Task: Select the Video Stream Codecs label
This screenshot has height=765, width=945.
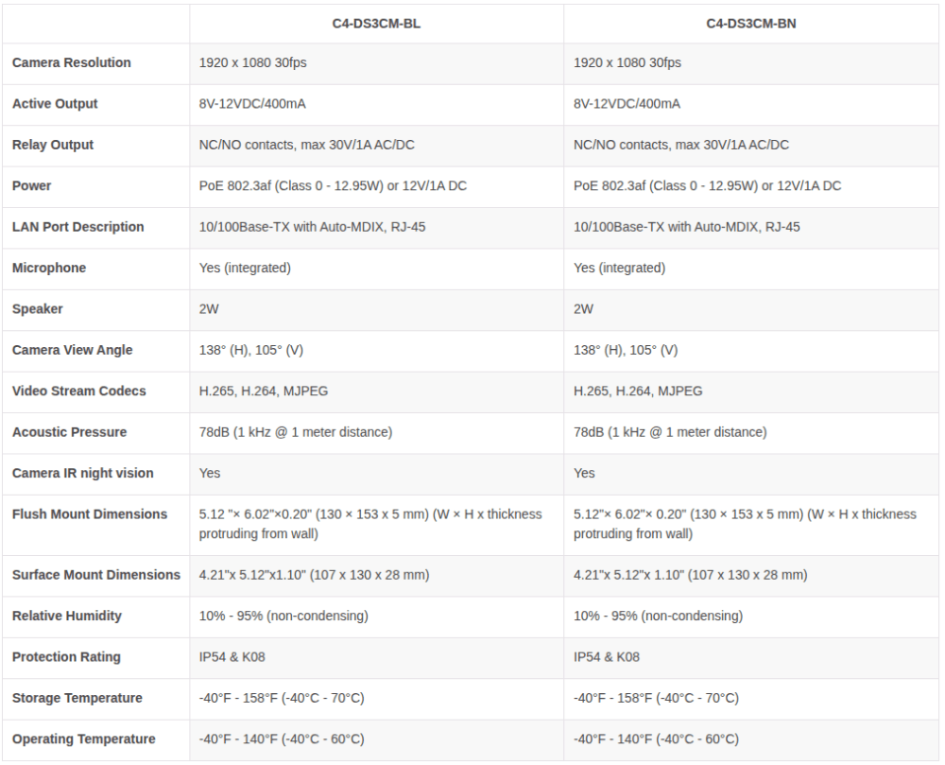Action: pos(79,391)
